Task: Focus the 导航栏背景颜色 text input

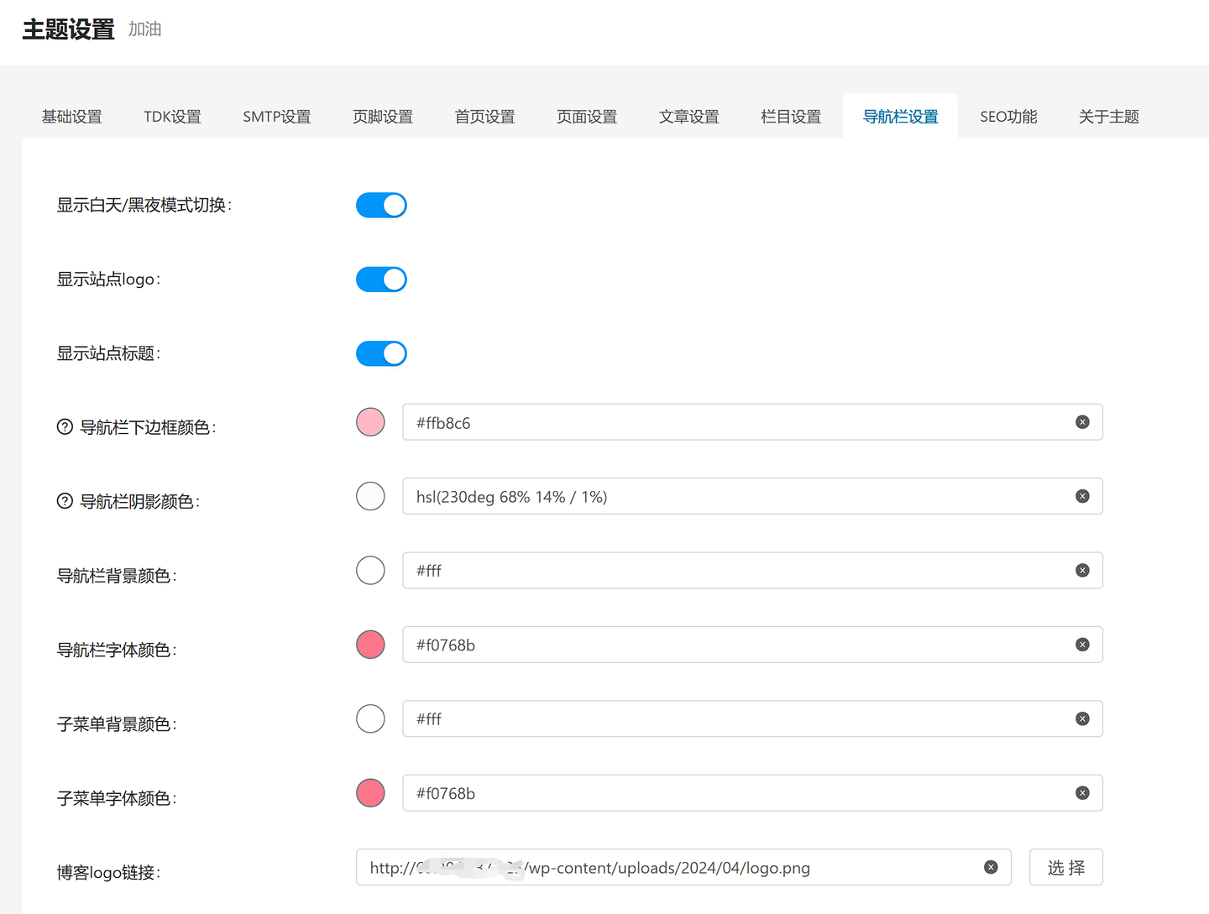Action: 752,571
